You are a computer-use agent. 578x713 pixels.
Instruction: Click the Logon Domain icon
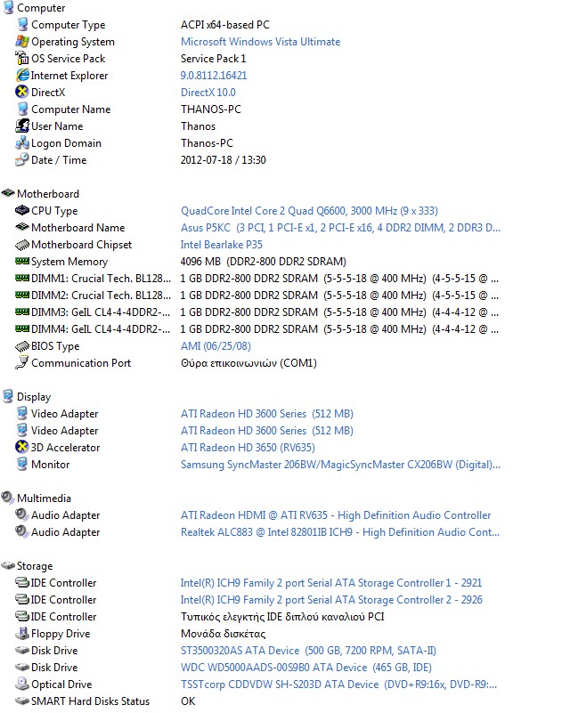pos(22,142)
